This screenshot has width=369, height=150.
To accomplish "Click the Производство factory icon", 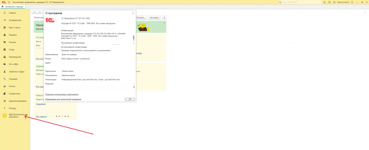I will tap(4, 57).
